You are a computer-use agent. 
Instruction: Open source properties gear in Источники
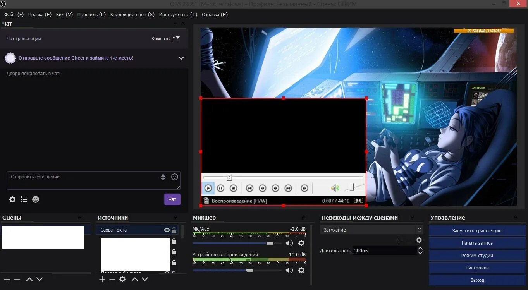pos(122,279)
